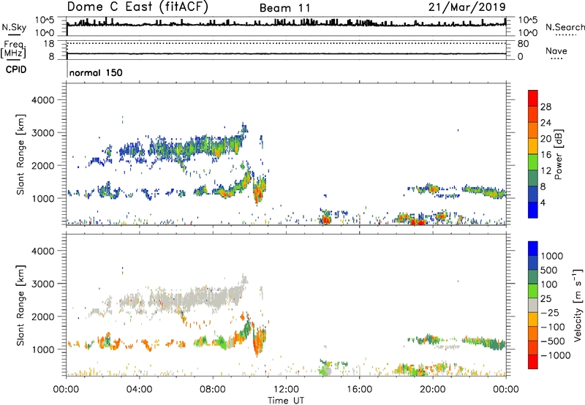Image resolution: width=585 pixels, height=405 pixels.
Task: Click the 'Slant Range [km]' label of velocity panel
Action: [20, 306]
